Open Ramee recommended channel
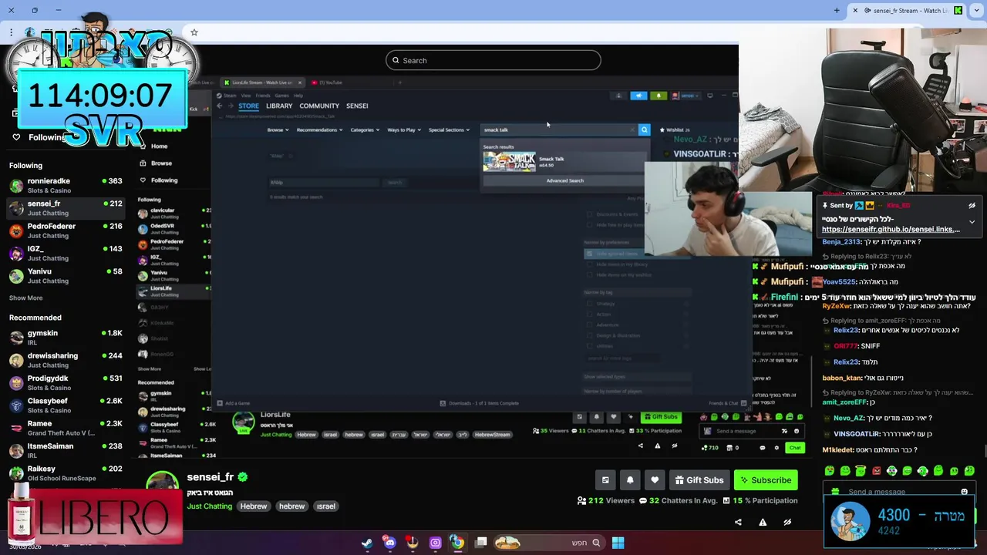 (x=66, y=428)
